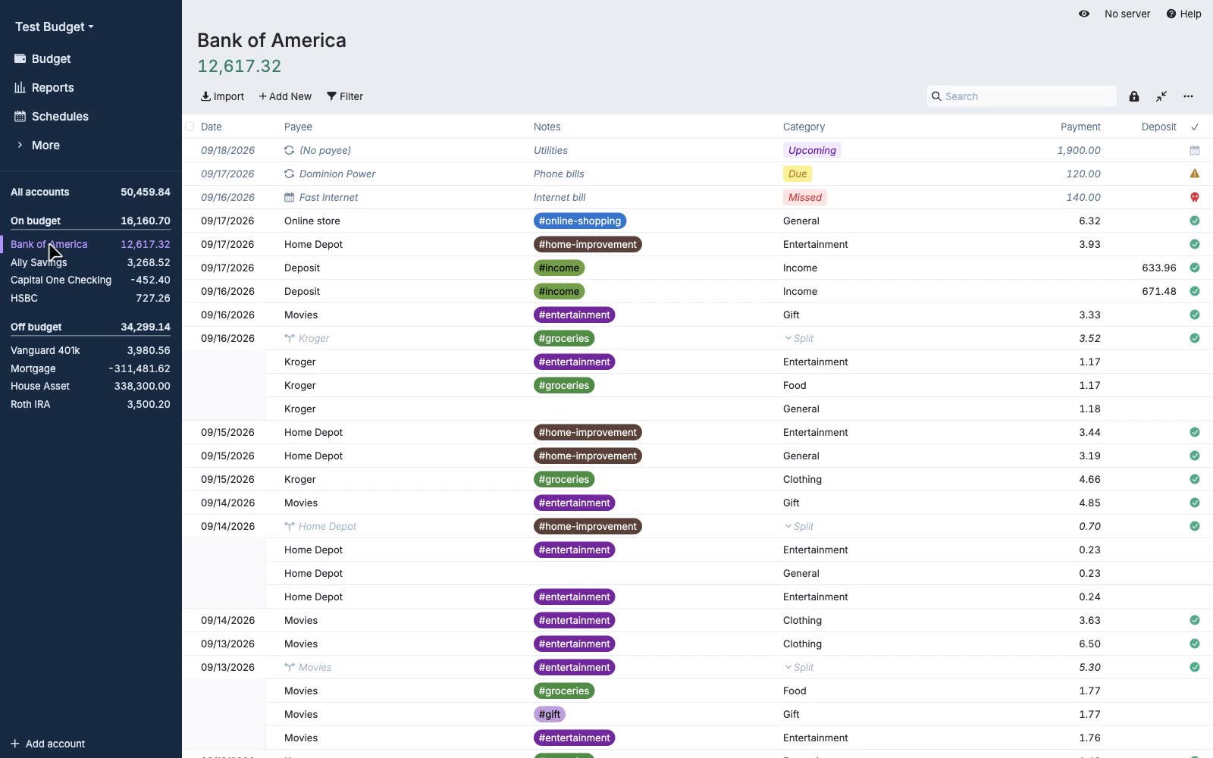Open the Capital One Checking account

[90, 280]
